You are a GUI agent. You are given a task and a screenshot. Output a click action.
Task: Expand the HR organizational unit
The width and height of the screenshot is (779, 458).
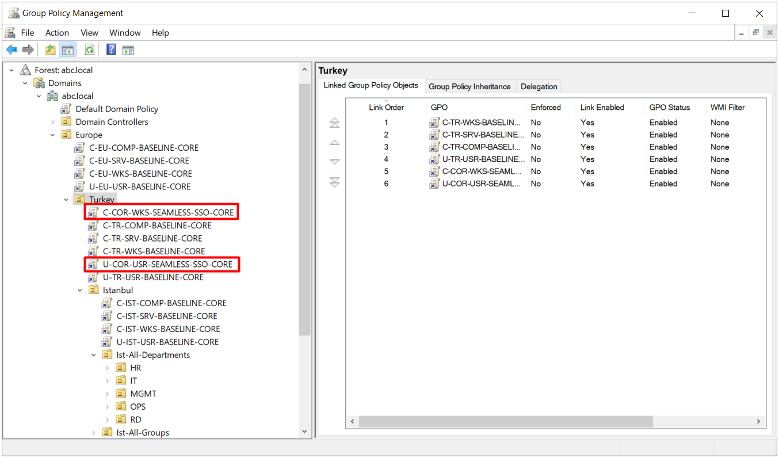point(106,368)
